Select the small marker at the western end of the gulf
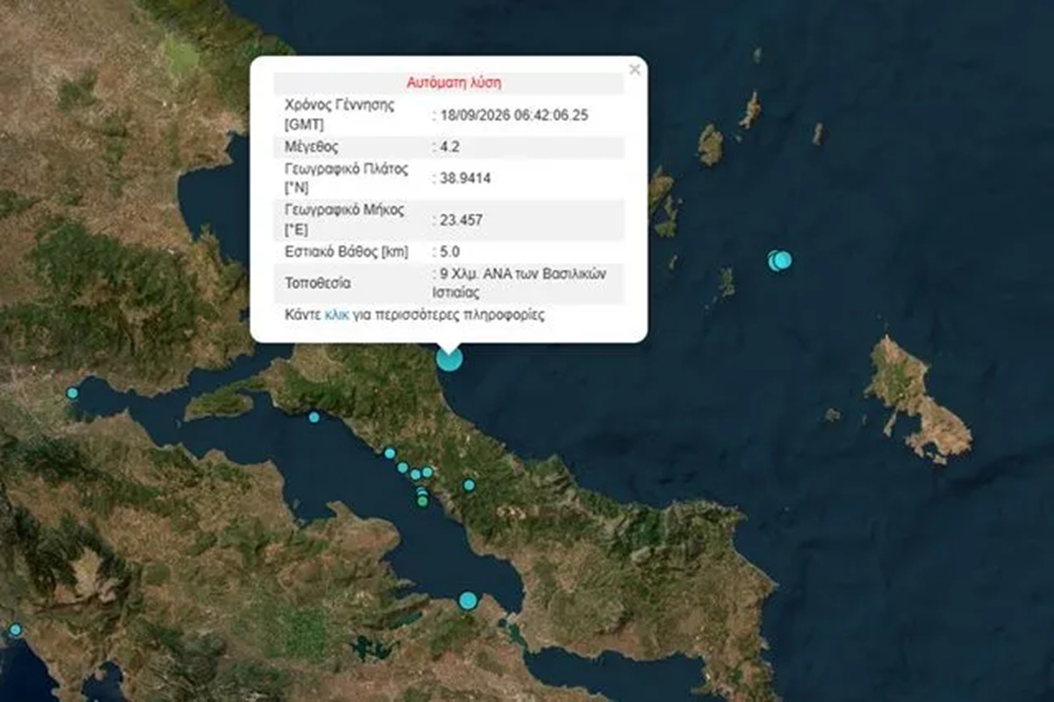This screenshot has height=702, width=1054. [72, 393]
